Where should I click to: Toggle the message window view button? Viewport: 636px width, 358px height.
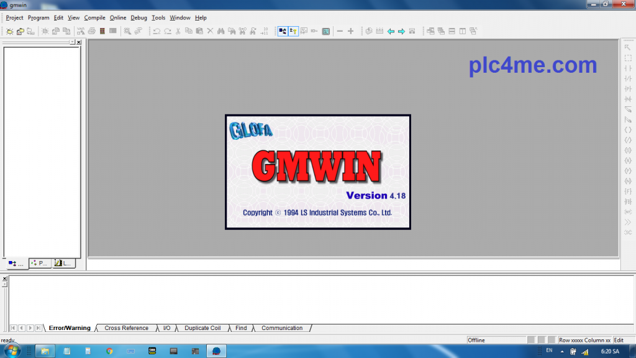point(293,31)
